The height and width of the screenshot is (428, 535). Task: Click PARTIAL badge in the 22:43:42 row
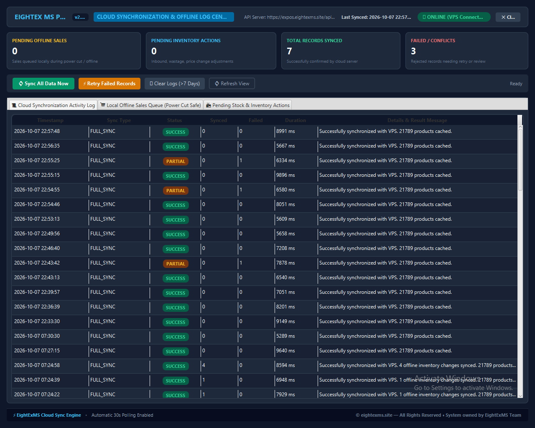176,264
